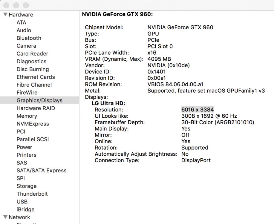Select ATA in the sidebar
The width and height of the screenshot is (274, 224).
[x=21, y=22]
